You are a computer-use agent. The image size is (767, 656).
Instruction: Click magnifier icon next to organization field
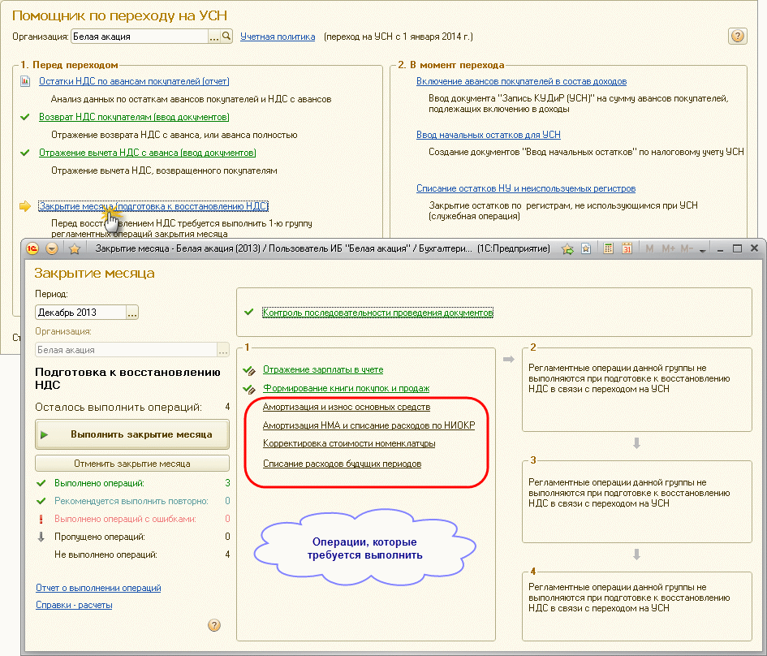click(x=226, y=37)
